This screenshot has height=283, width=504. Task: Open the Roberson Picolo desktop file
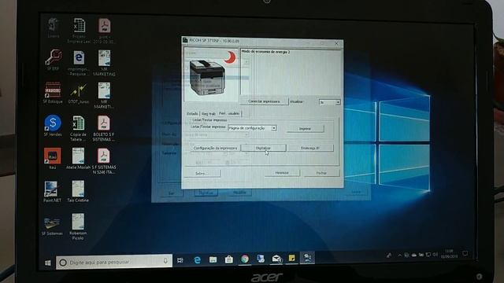point(78,227)
